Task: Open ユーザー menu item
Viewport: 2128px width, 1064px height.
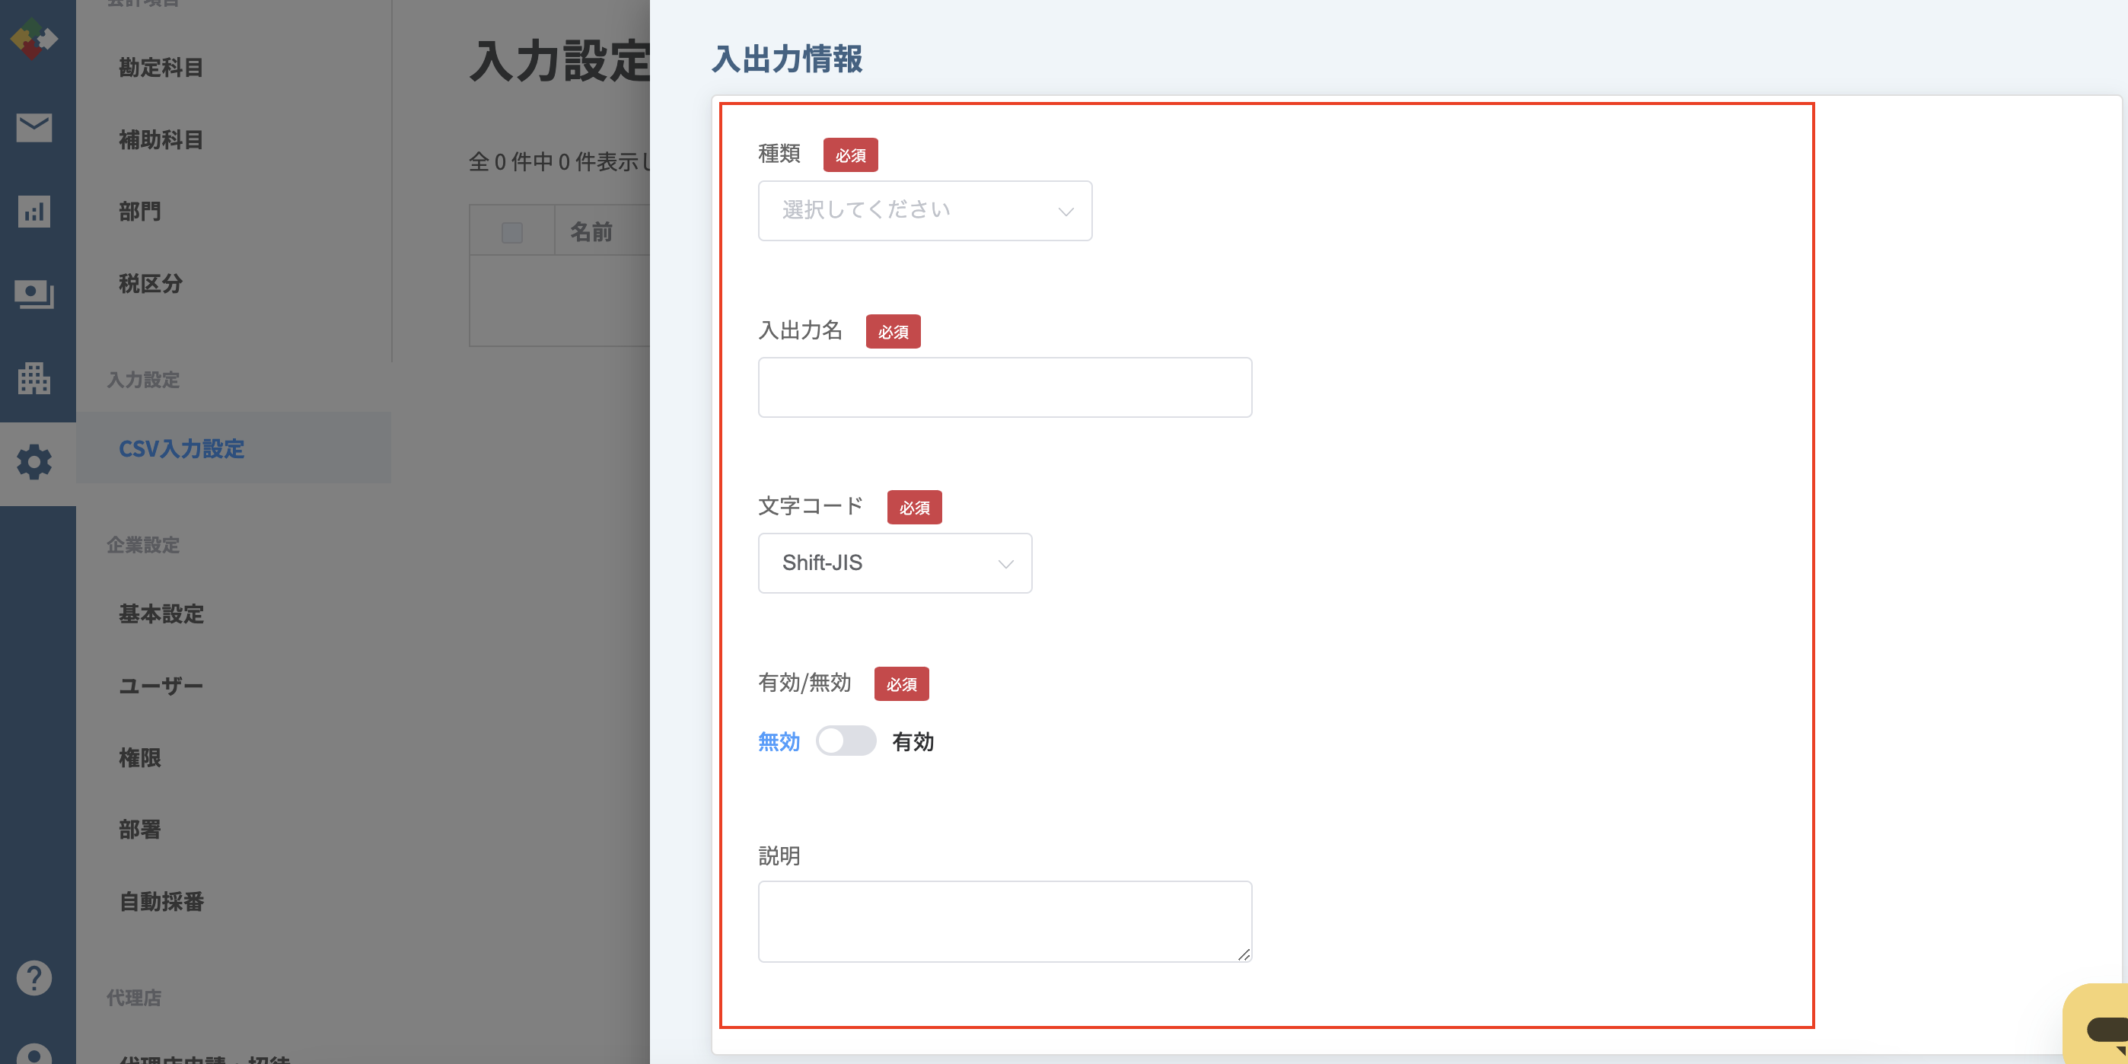Action: click(161, 686)
